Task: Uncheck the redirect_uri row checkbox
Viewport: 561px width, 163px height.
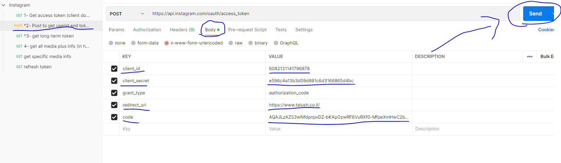Action: pos(114,105)
